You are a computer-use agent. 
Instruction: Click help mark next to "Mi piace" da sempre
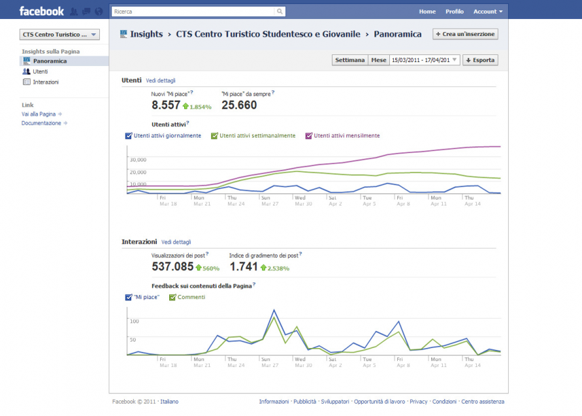click(273, 92)
